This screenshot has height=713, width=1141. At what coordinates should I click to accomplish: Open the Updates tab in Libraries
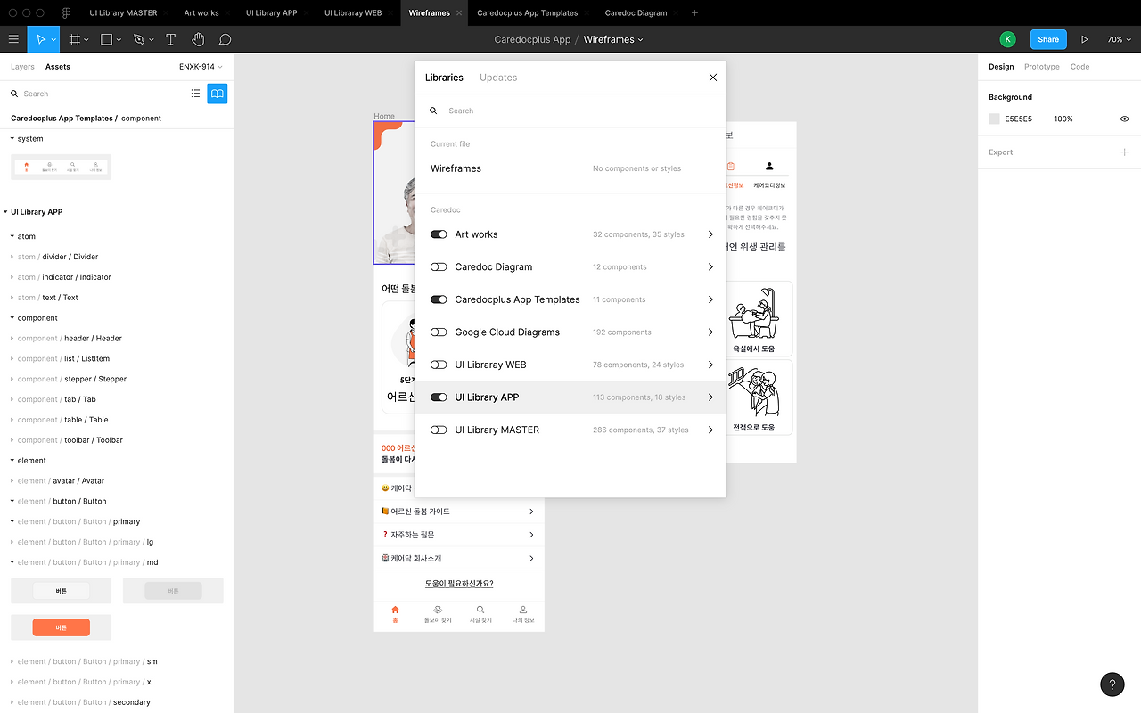coord(498,78)
